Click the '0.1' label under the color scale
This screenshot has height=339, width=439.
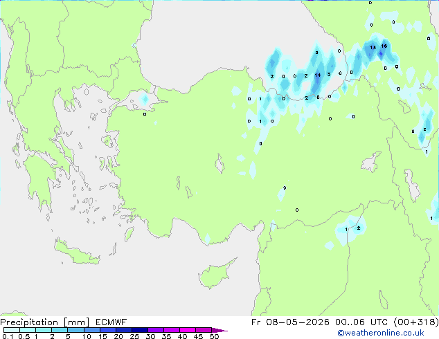tap(8, 336)
